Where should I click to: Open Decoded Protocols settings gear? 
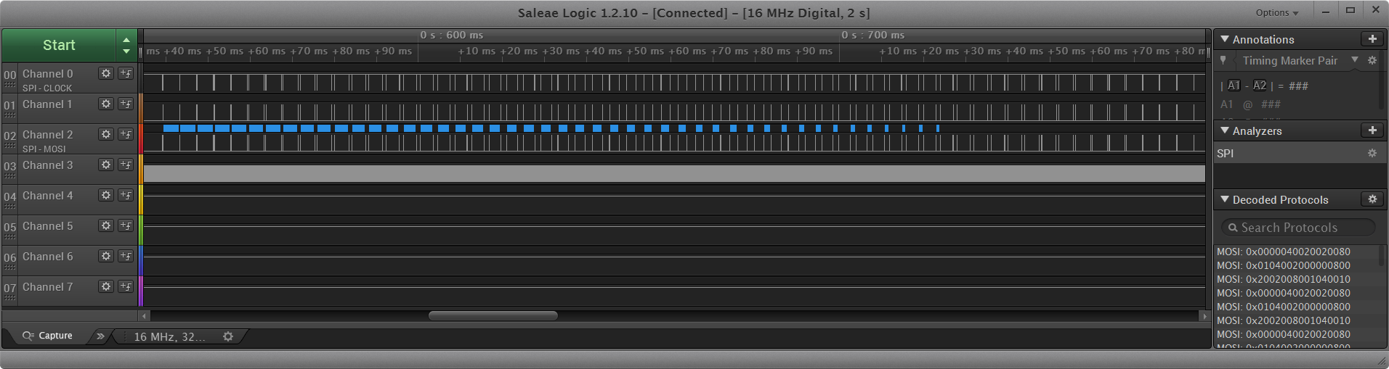click(x=1372, y=199)
